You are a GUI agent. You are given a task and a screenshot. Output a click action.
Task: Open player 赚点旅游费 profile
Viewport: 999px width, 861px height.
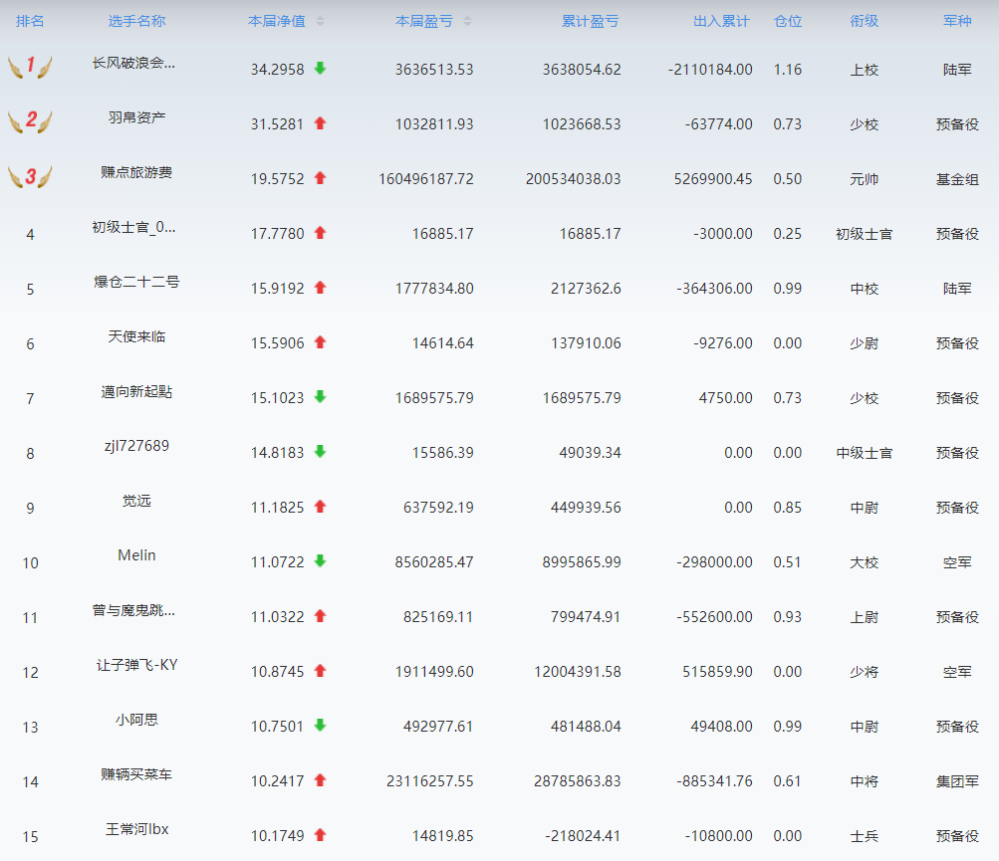point(136,172)
